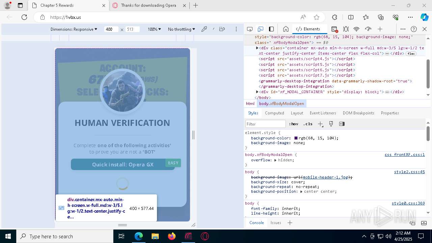This screenshot has height=243, width=432.
Task: Switch to the Properties tab
Action: pos(390,113)
